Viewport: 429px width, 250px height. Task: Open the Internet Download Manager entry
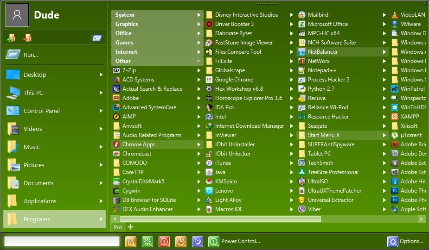point(250,125)
